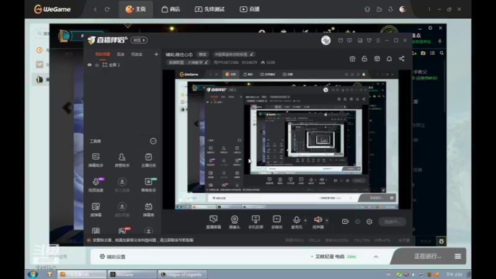The image size is (496, 279).
Task: Click the share icon in 直播伴侣
Action: tap(401, 58)
